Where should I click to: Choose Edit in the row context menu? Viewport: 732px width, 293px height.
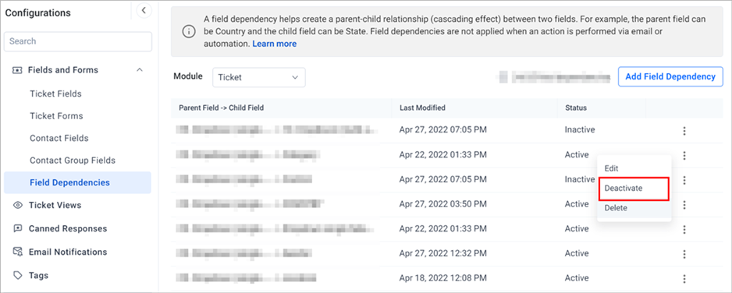pyautogui.click(x=611, y=168)
